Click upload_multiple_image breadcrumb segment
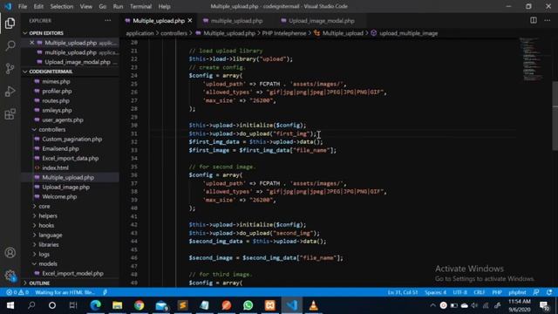 [408, 33]
